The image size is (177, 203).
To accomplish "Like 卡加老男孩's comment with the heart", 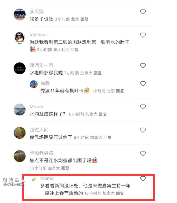I will point(143,153).
